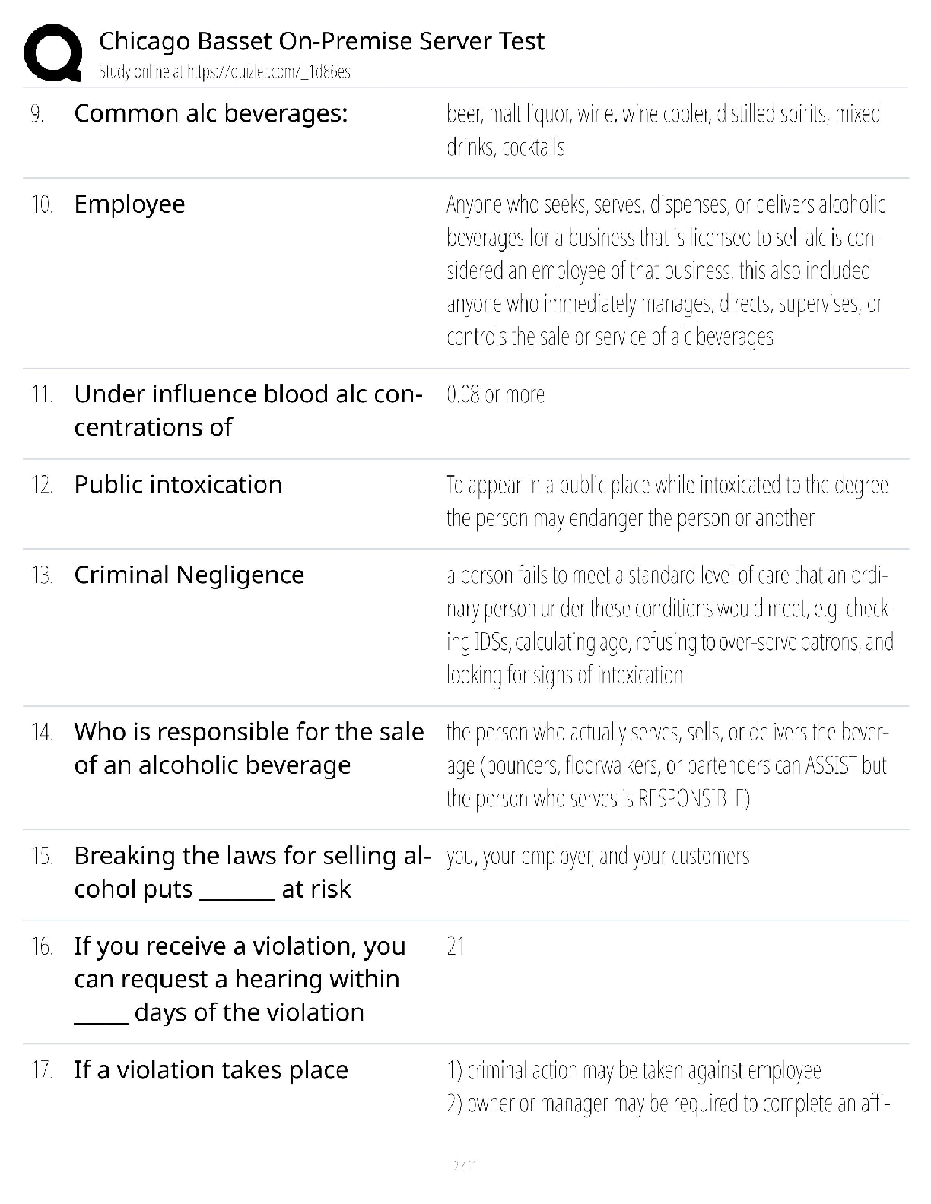The image size is (931, 1204).
Task: Click the Criminal Negligence definition paragraph
Action: point(669,625)
